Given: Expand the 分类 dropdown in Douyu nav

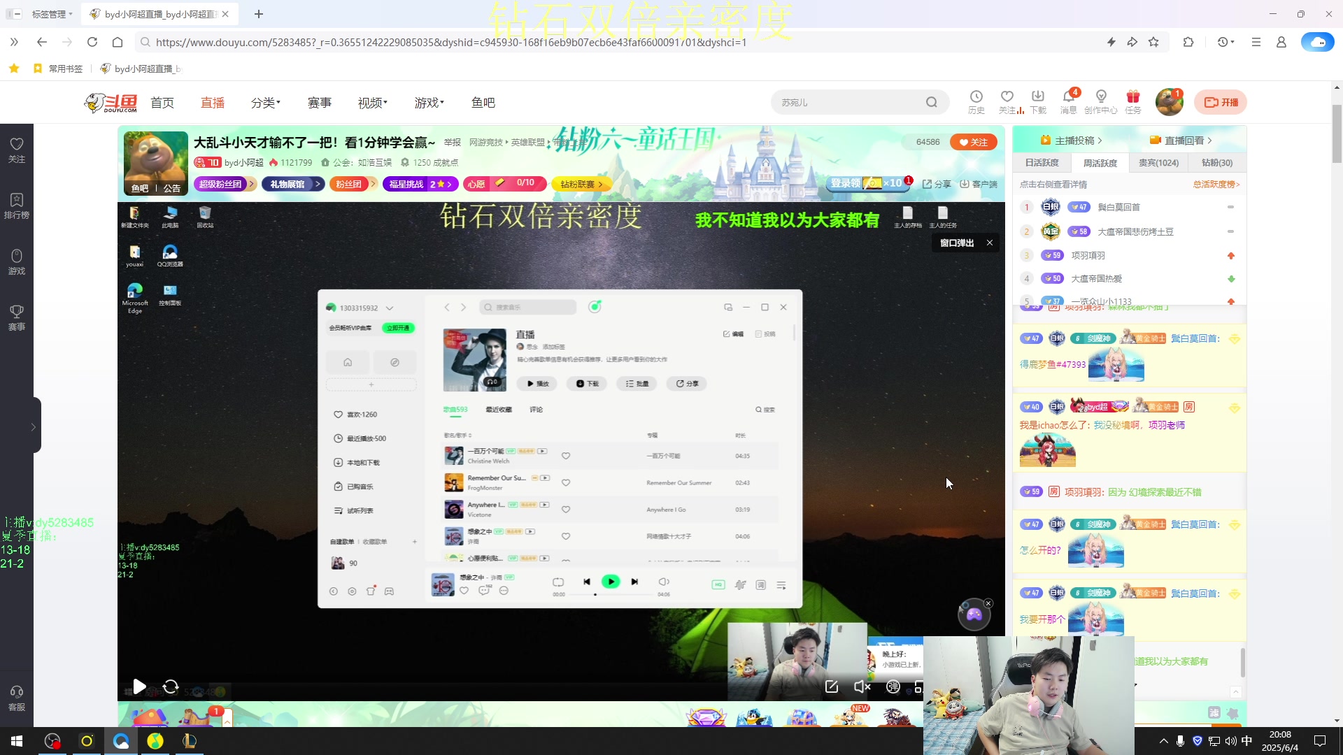Looking at the screenshot, I should coord(266,103).
